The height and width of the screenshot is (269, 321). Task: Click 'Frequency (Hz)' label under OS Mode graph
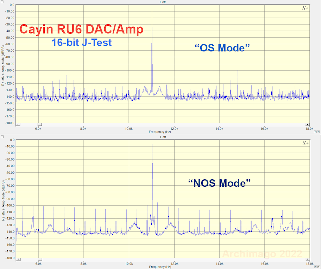click(x=159, y=132)
